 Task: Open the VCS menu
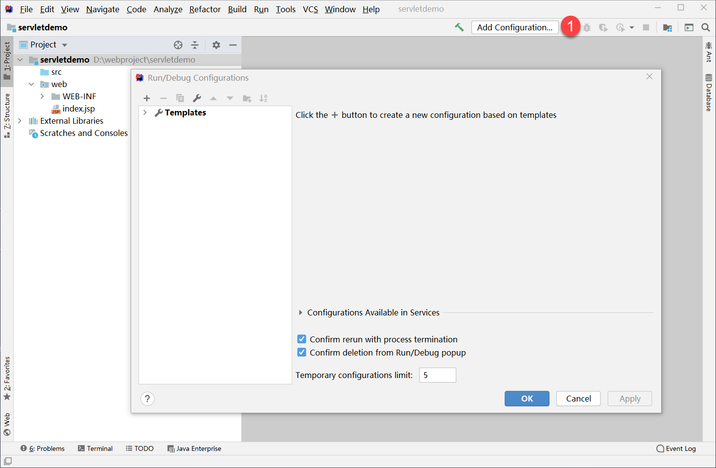(x=310, y=9)
